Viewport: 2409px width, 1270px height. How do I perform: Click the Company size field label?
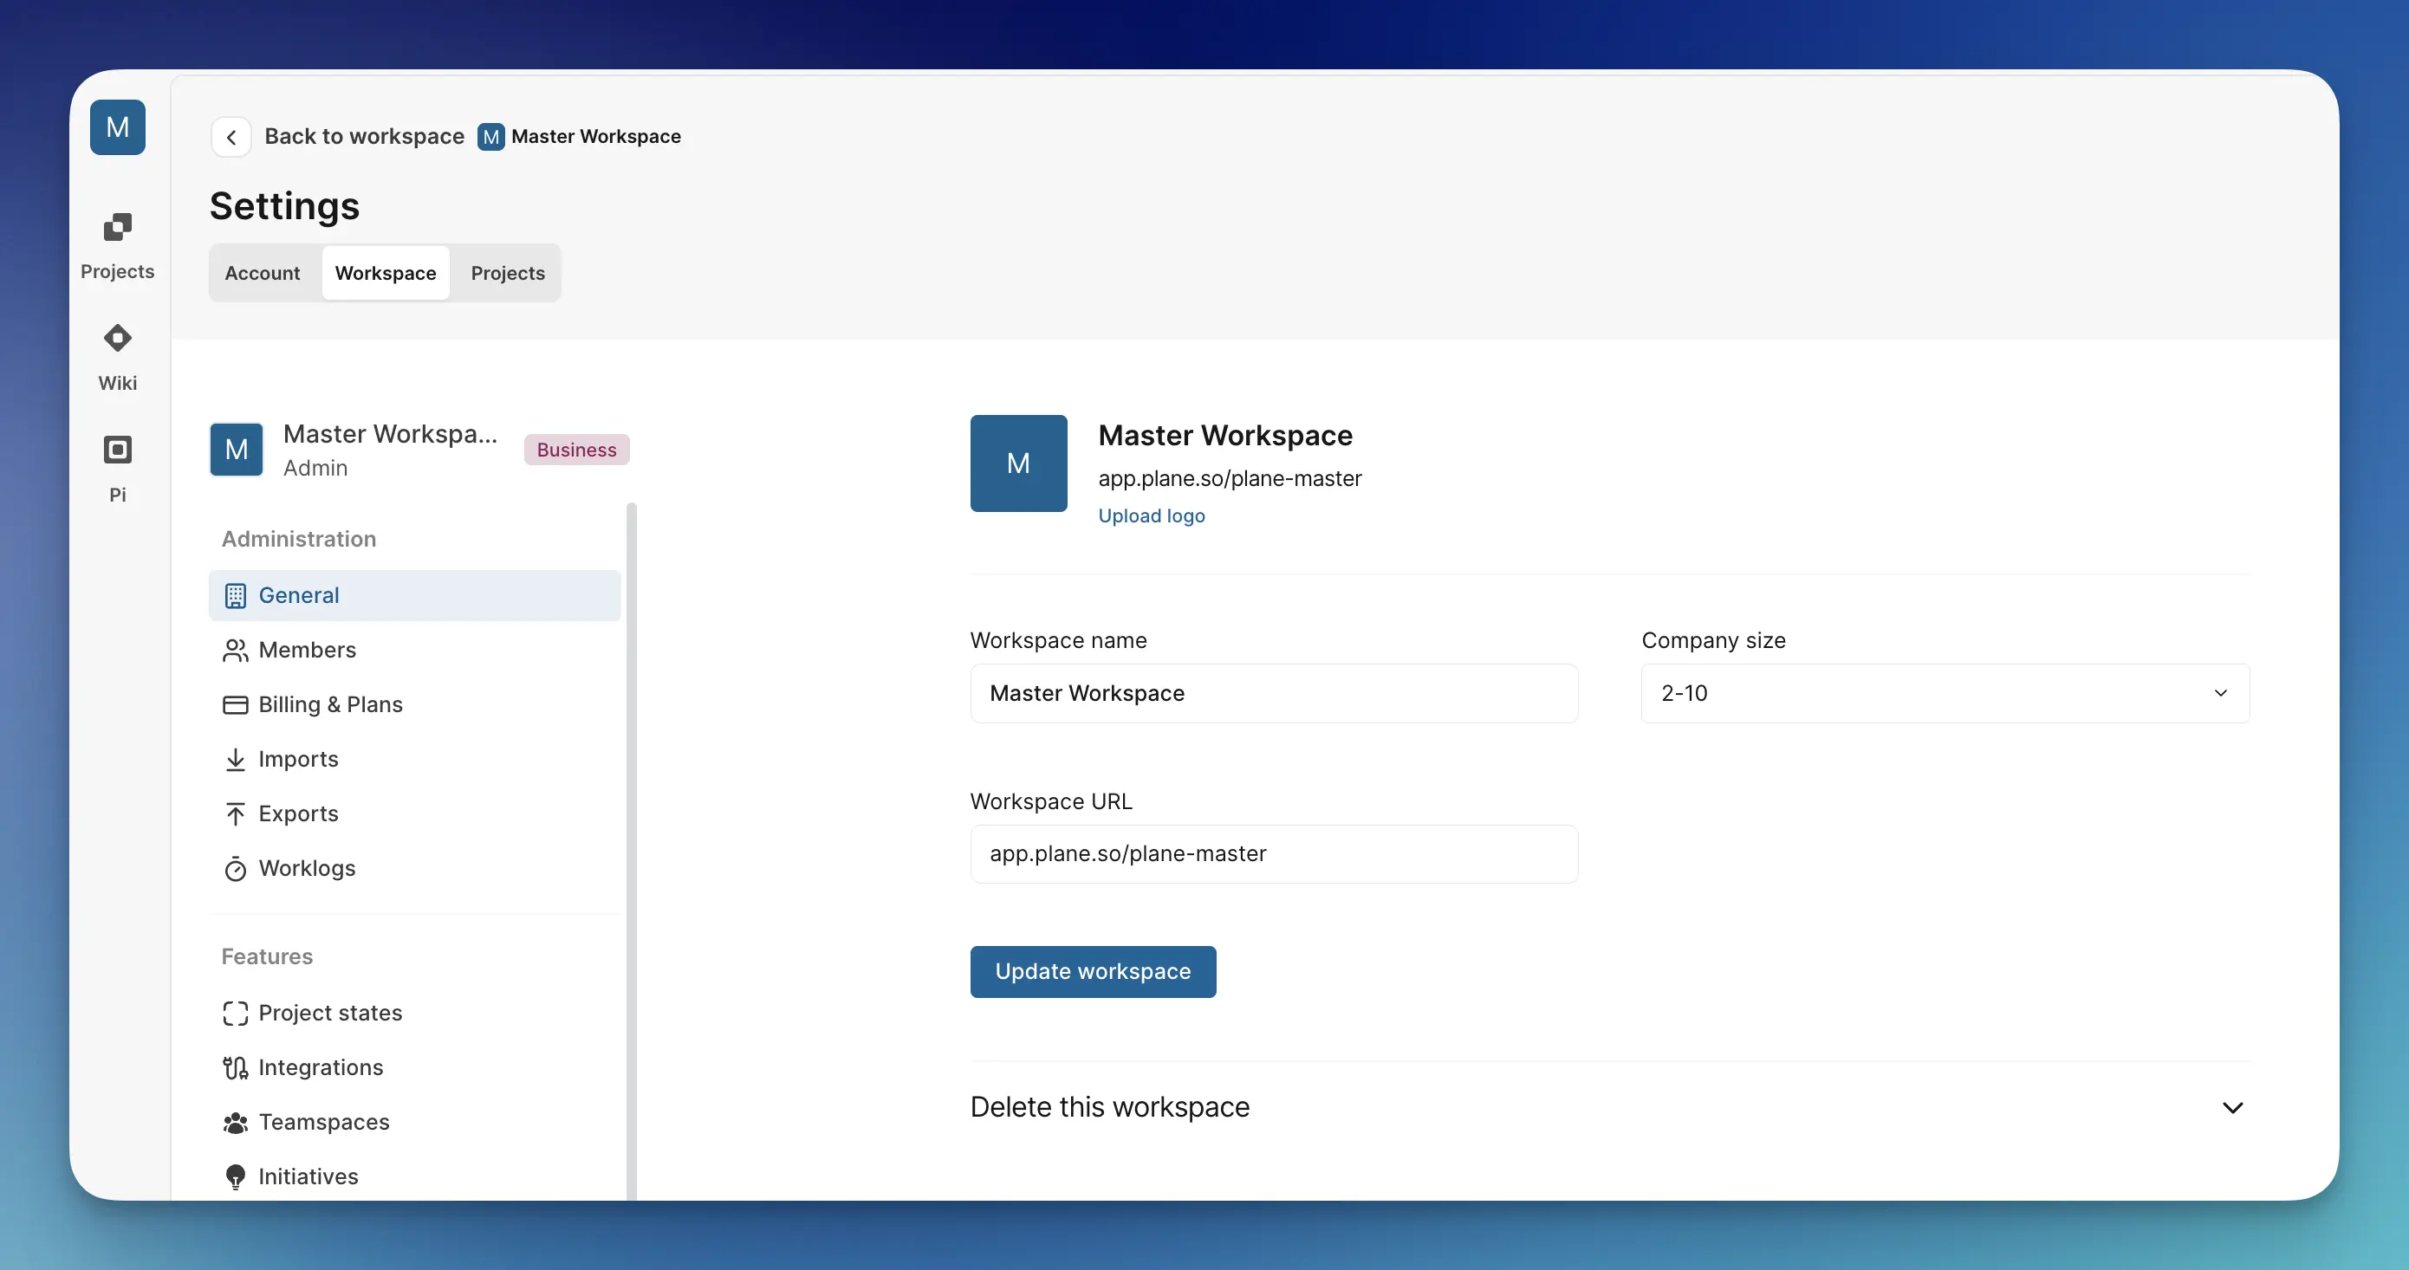click(x=1713, y=640)
